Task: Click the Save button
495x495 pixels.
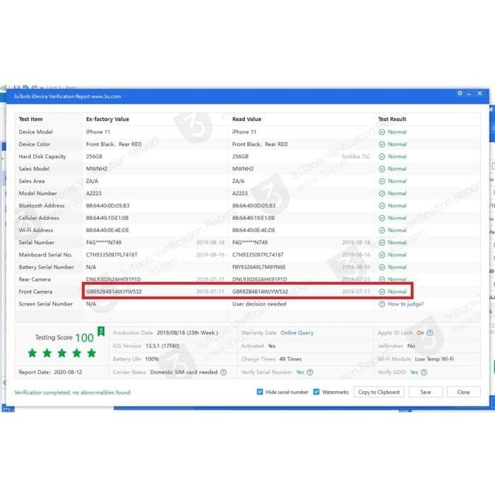Action: pos(425,392)
